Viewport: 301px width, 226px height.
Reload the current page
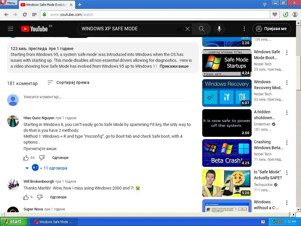(25, 14)
